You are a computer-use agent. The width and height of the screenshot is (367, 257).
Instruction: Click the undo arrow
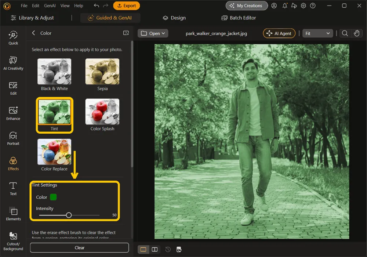pos(96,6)
